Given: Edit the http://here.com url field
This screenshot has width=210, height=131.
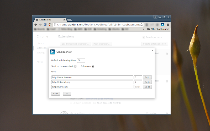Looking at the screenshot, I should coord(92,87).
